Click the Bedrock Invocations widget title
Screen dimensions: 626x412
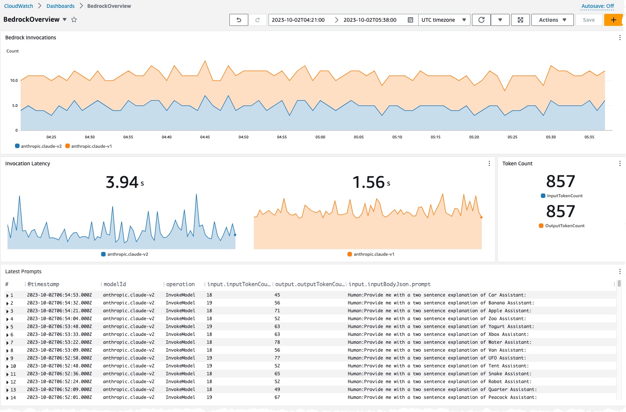point(30,37)
